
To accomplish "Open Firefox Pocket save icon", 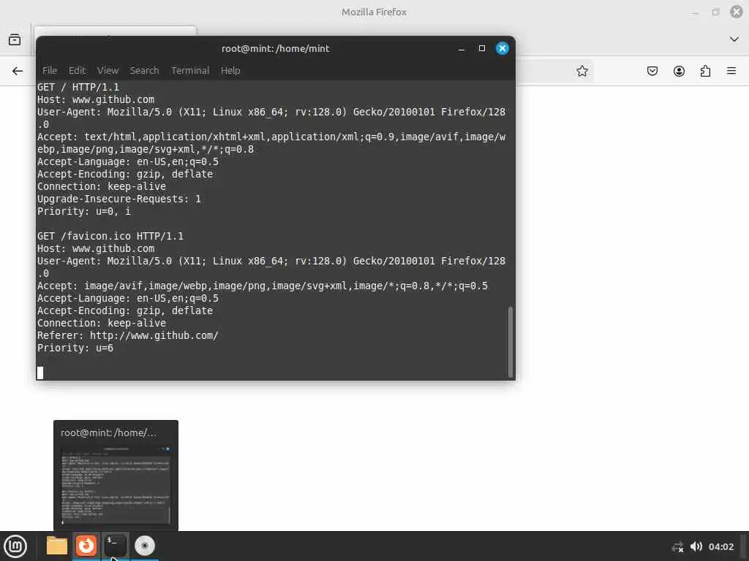I will pyautogui.click(x=652, y=71).
